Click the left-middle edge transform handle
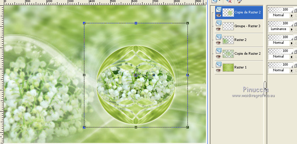The height and width of the screenshot is (144, 297). pyautogui.click(x=84, y=75)
